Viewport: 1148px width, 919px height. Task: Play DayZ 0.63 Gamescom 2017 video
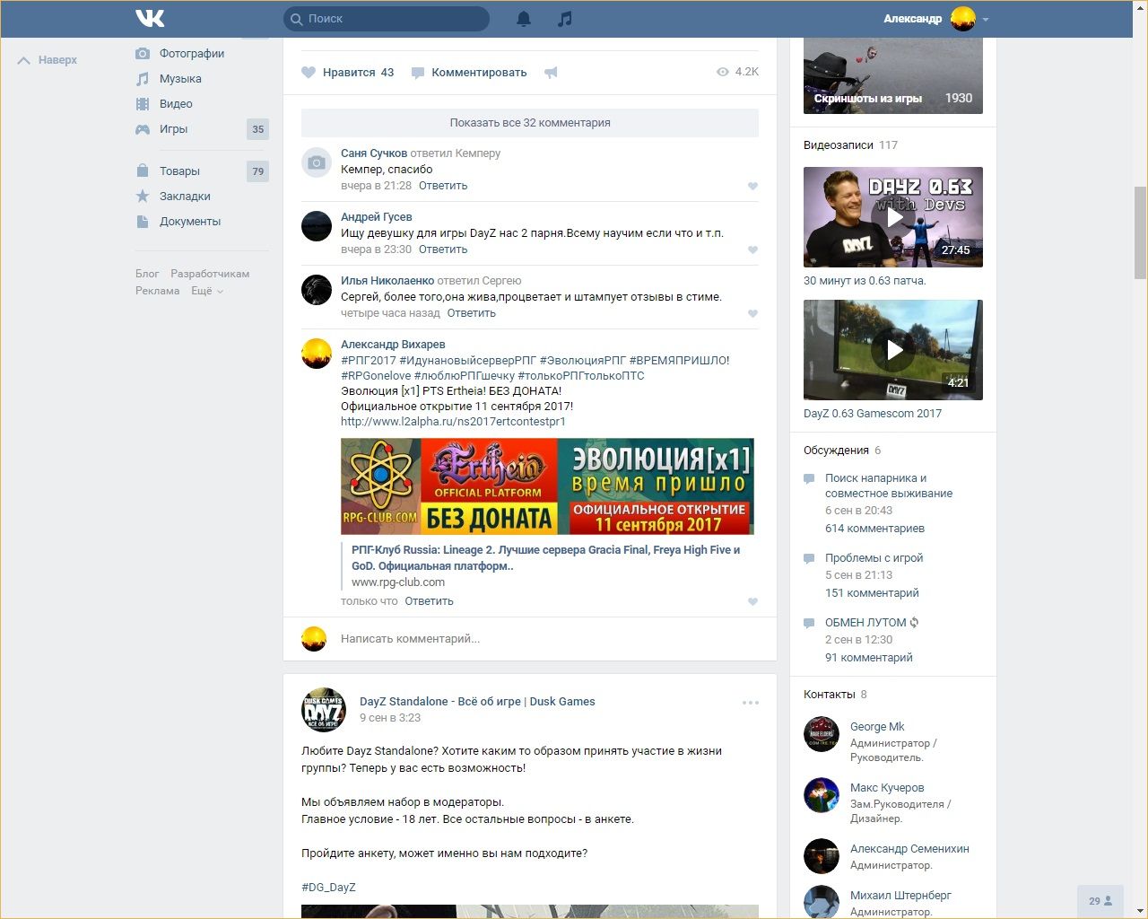[893, 350]
